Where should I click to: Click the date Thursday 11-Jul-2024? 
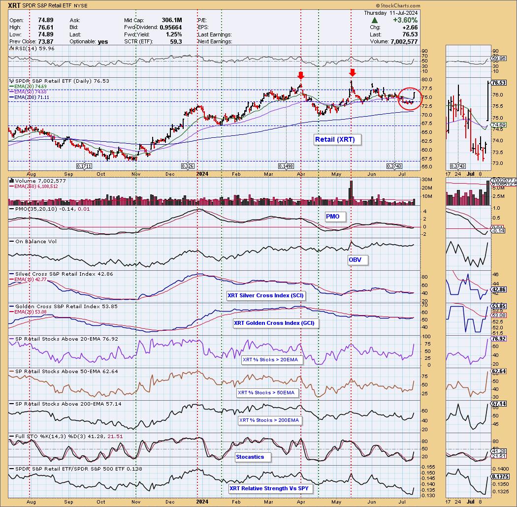[x=391, y=13]
